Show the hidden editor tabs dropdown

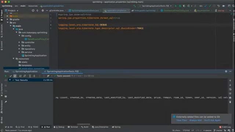point(230,11)
